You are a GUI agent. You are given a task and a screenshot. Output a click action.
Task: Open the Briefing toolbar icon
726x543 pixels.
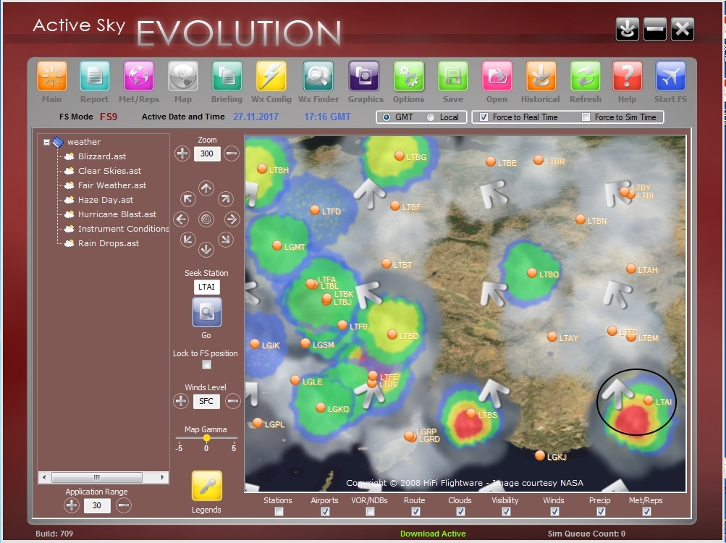227,76
